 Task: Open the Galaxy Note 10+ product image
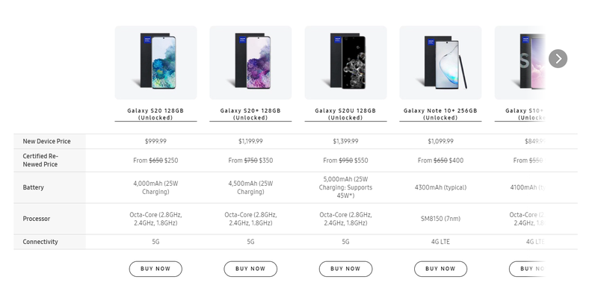(440, 63)
